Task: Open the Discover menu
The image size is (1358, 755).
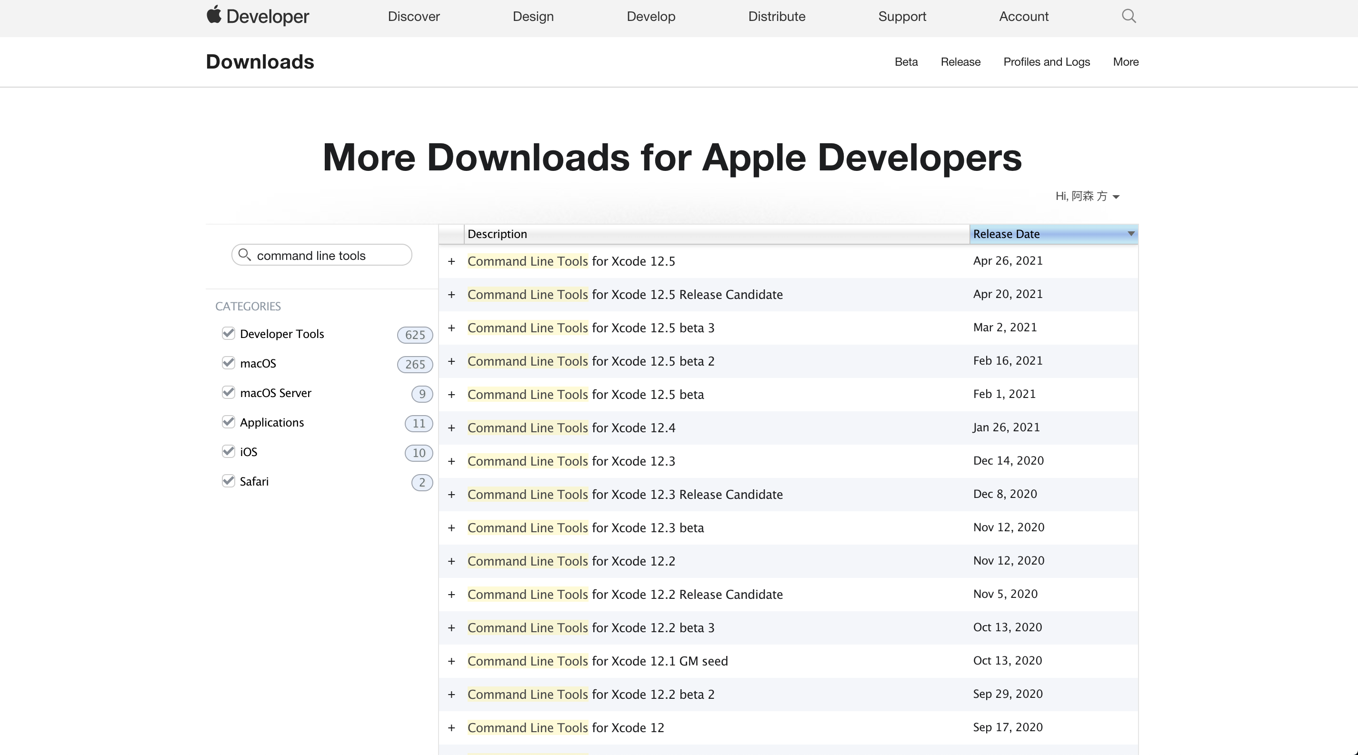Action: pyautogui.click(x=413, y=16)
